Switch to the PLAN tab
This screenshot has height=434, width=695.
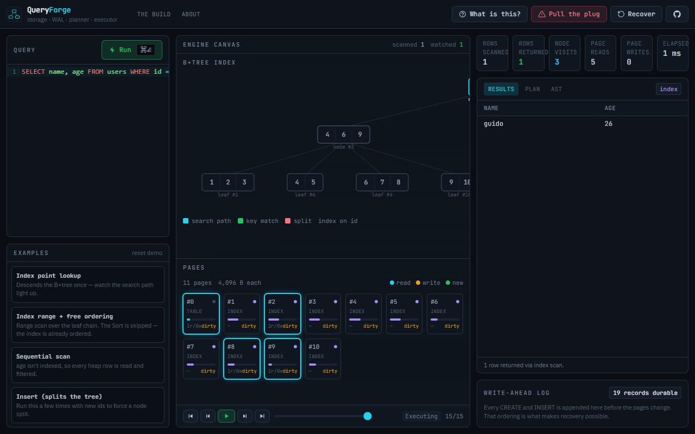tap(533, 89)
